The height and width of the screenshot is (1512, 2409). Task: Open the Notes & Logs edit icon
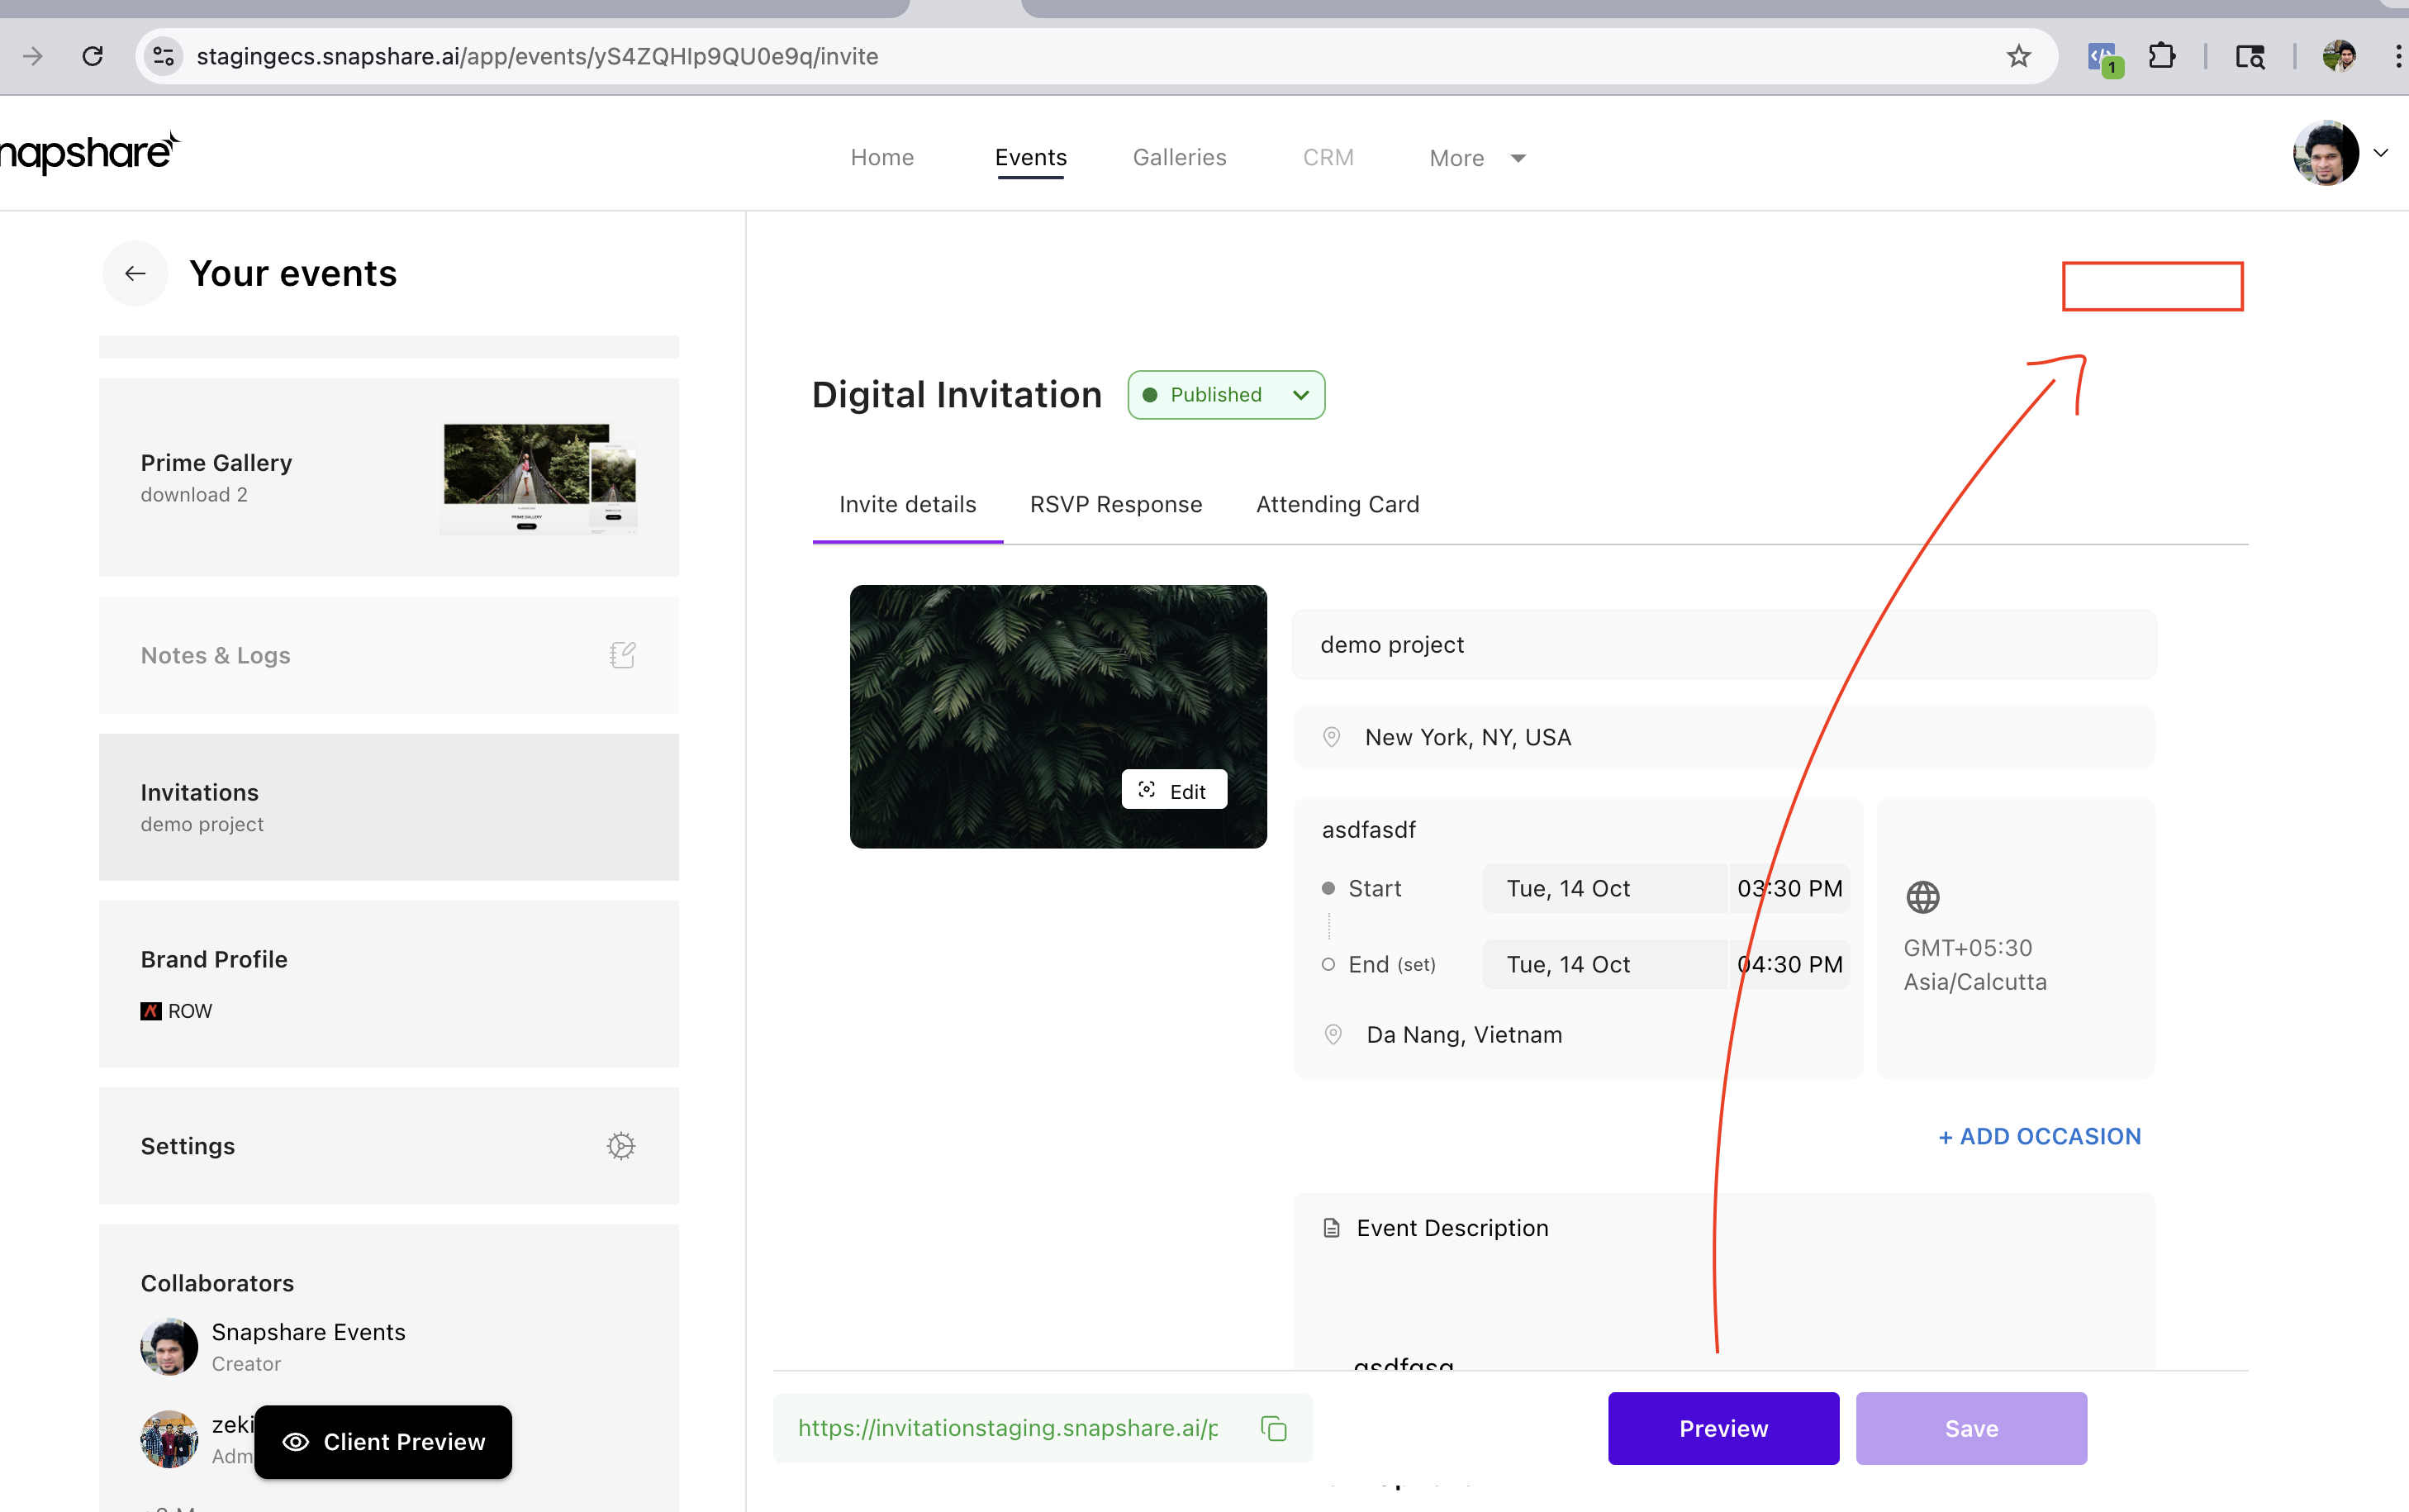(x=622, y=655)
